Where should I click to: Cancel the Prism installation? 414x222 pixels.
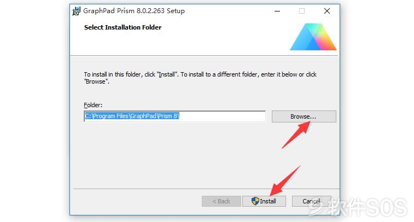coord(312,201)
